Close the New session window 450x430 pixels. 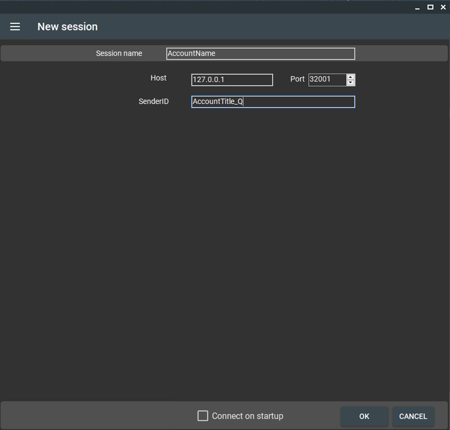pyautogui.click(x=443, y=7)
